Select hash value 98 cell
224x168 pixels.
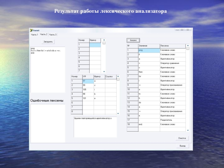[x=88, y=94]
